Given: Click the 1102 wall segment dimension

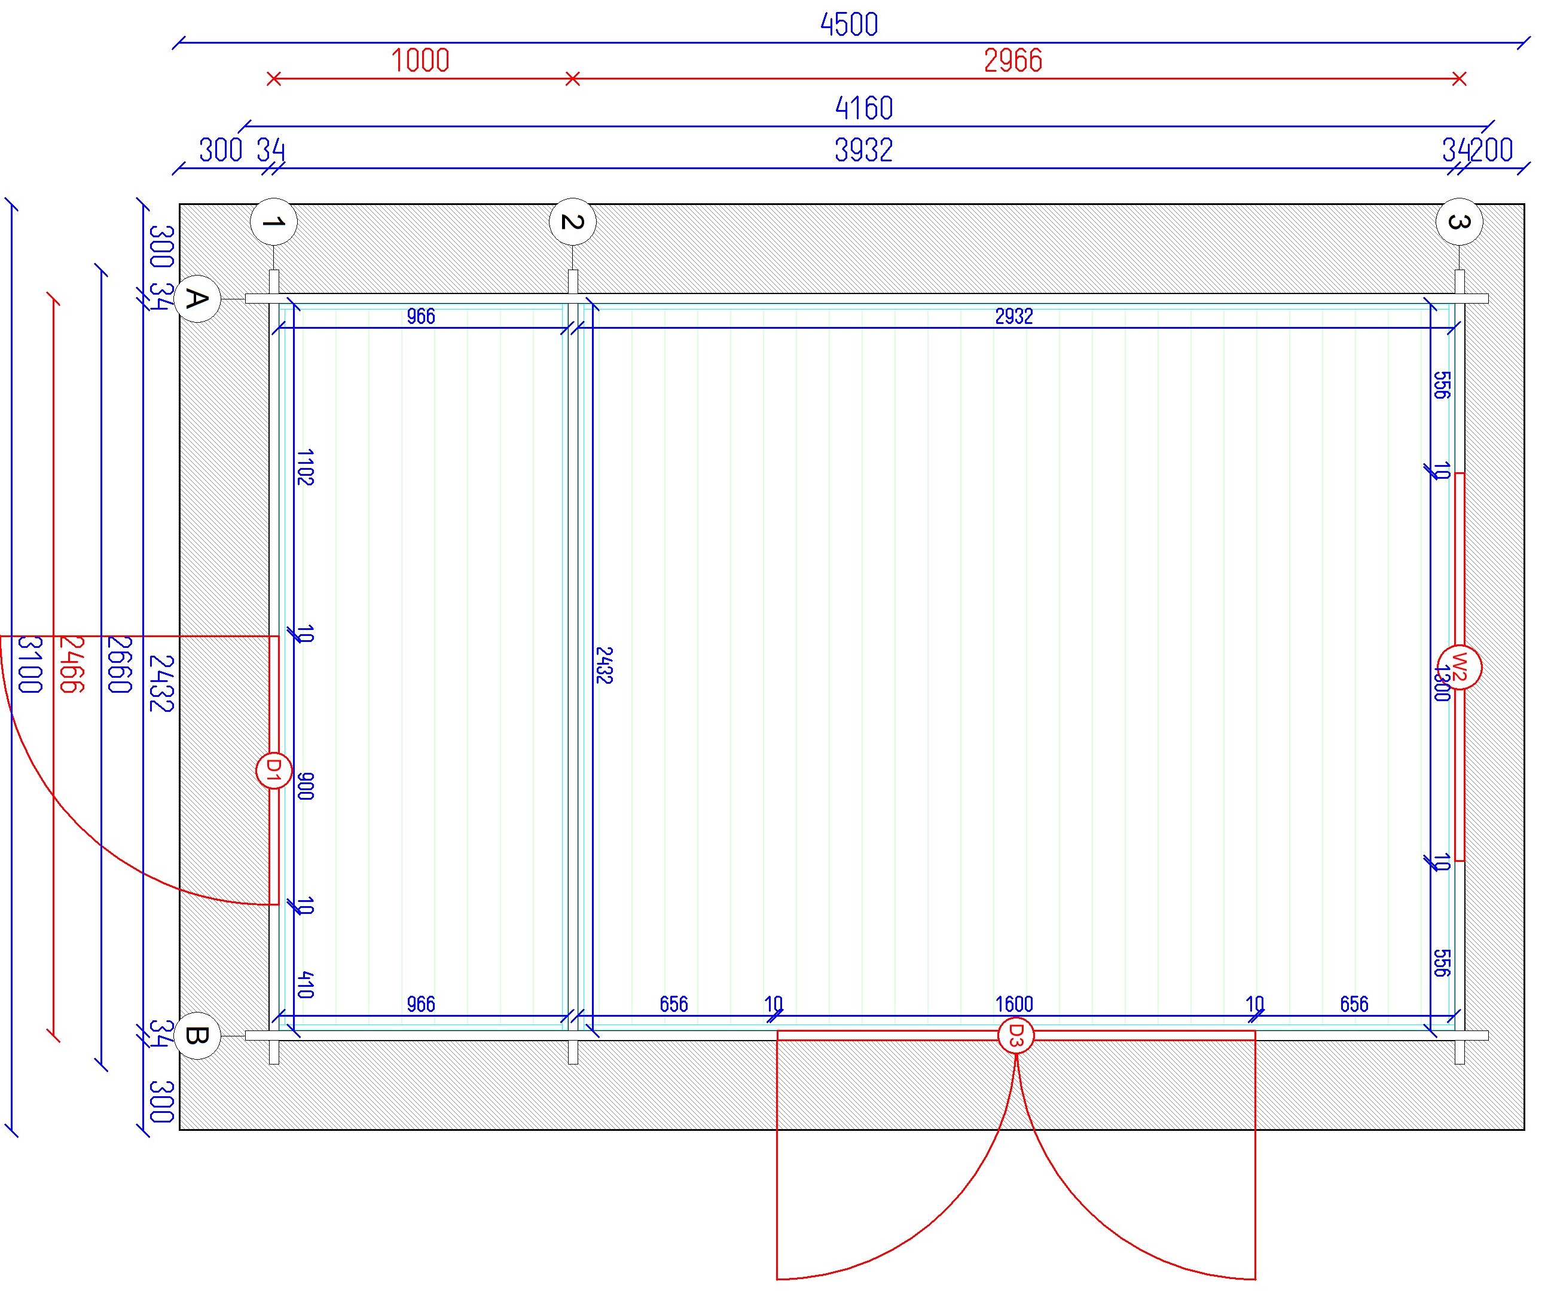Looking at the screenshot, I should point(305,467).
